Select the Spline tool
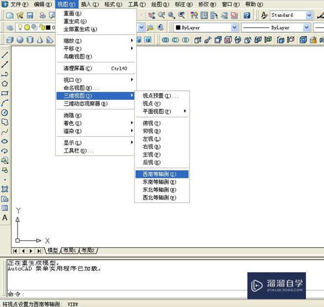Image resolution: width=324 pixels, height=307 pixels. pos(4,132)
